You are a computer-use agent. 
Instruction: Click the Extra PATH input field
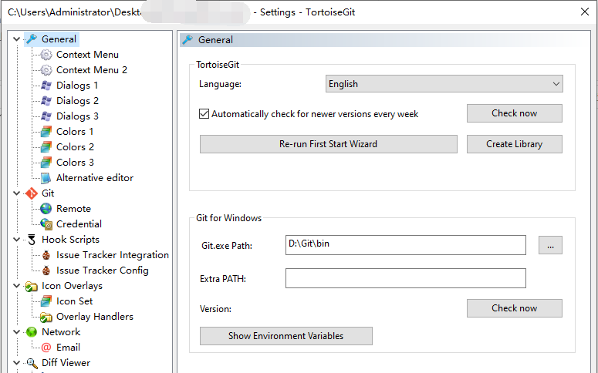(405, 278)
